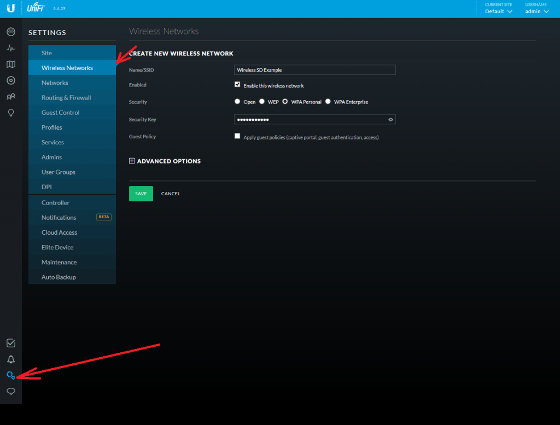
Task: Open Guest Control settings
Action: (x=72, y=113)
